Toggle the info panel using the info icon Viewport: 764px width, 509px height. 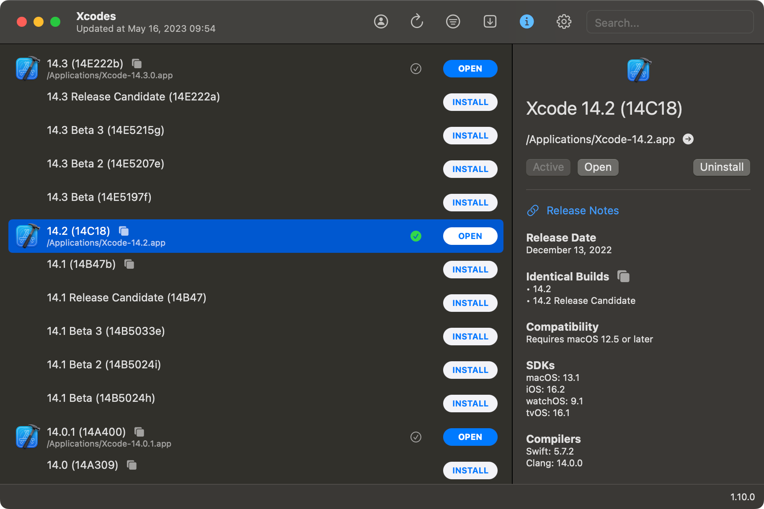coord(527,22)
